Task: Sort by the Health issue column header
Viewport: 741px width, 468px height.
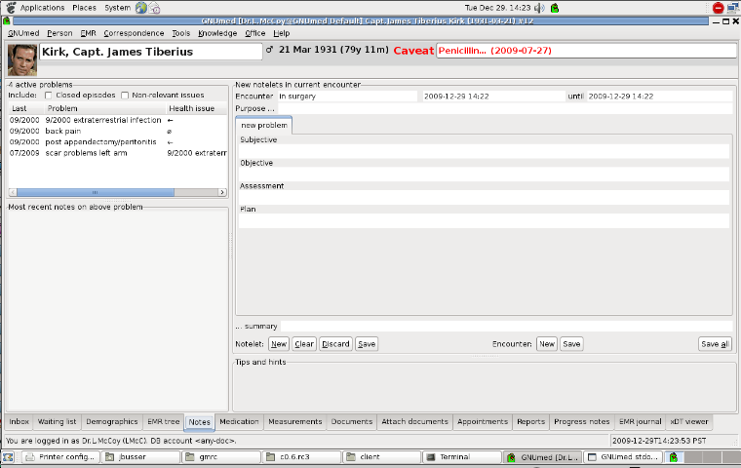Action: [x=197, y=108]
